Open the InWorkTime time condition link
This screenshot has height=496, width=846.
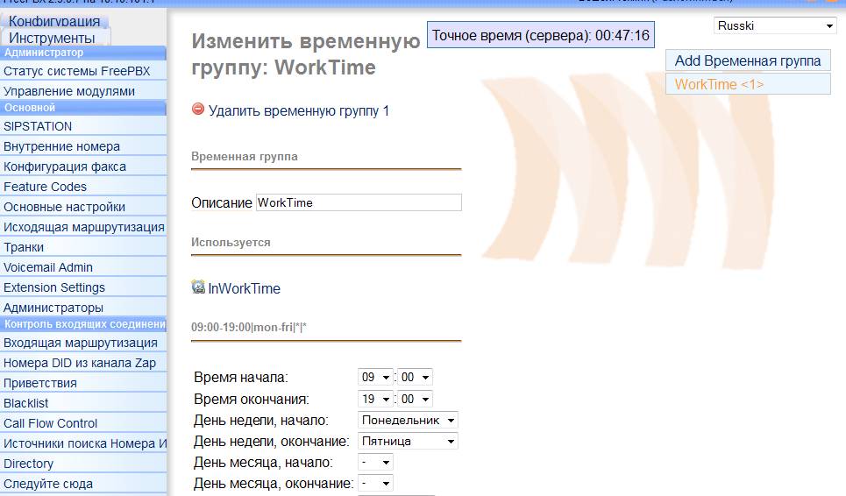tap(244, 288)
